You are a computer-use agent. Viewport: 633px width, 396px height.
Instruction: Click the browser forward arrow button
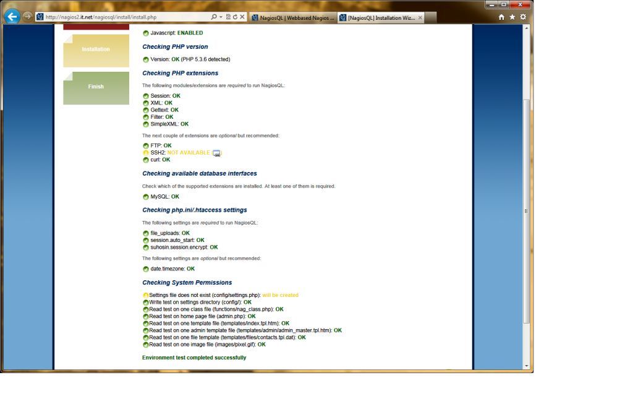point(27,17)
